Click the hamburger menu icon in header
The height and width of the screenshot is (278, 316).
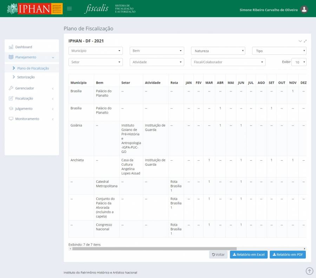[x=69, y=9]
